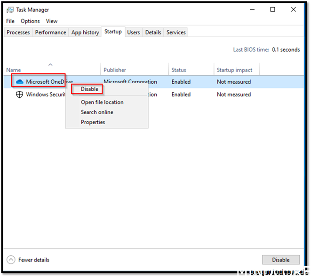The height and width of the screenshot is (277, 311).
Task: Collapse view with Fewer details arrow
Action: pyautogui.click(x=11, y=260)
